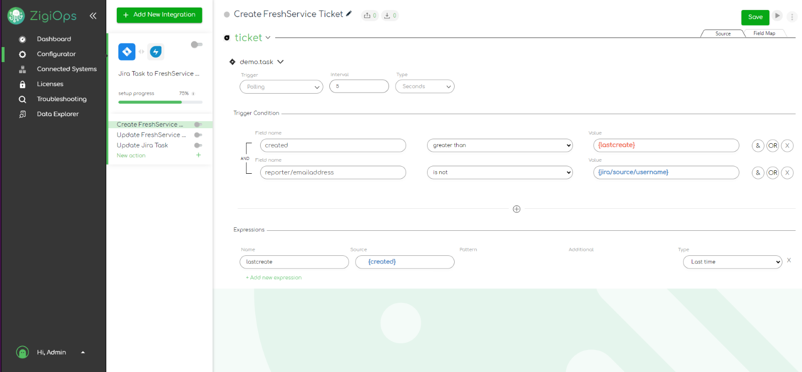Click Add New Integration button
This screenshot has height=372, width=802.
click(159, 15)
